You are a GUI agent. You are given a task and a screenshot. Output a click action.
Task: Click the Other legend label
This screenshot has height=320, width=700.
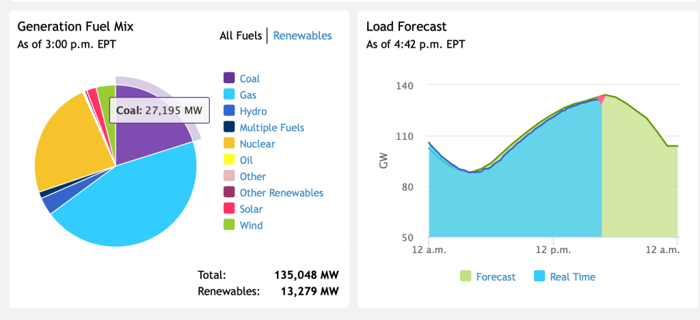(253, 177)
